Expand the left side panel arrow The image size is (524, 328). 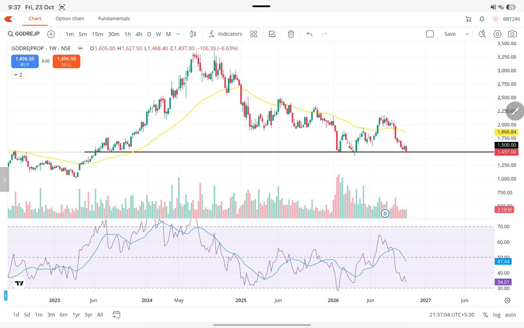coord(4,180)
